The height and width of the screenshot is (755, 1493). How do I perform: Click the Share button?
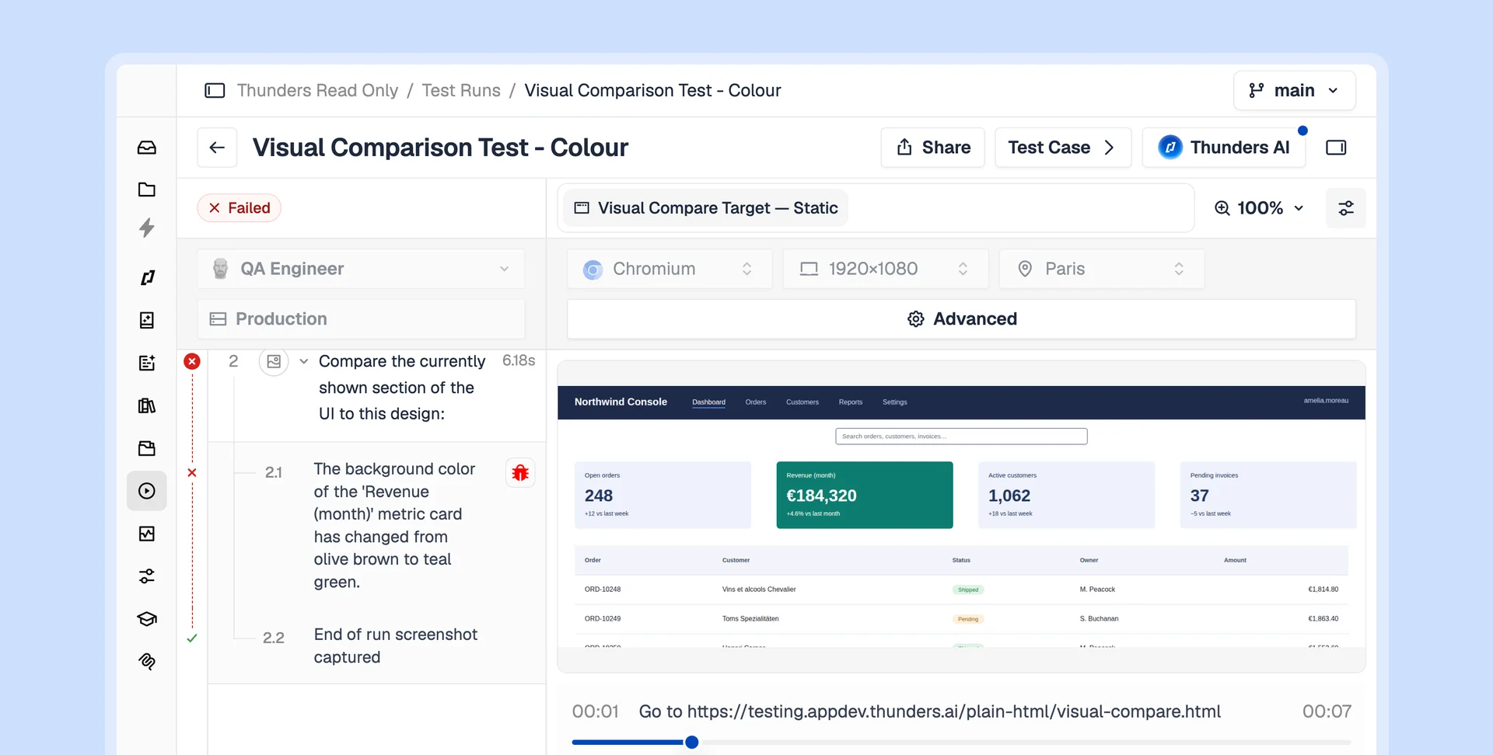click(933, 148)
